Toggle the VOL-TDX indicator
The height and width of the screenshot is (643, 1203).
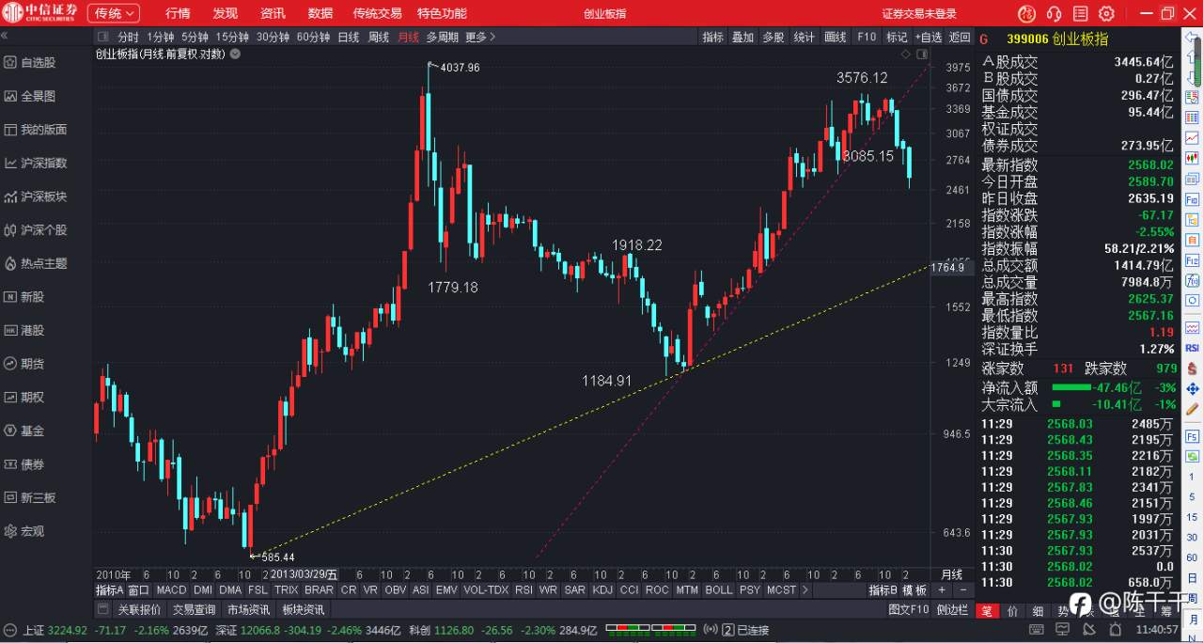point(485,590)
